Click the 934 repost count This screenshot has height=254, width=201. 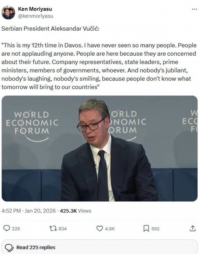(62, 229)
